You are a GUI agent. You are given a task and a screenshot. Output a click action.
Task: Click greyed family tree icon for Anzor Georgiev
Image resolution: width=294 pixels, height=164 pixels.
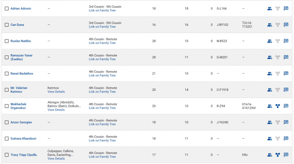(278, 122)
